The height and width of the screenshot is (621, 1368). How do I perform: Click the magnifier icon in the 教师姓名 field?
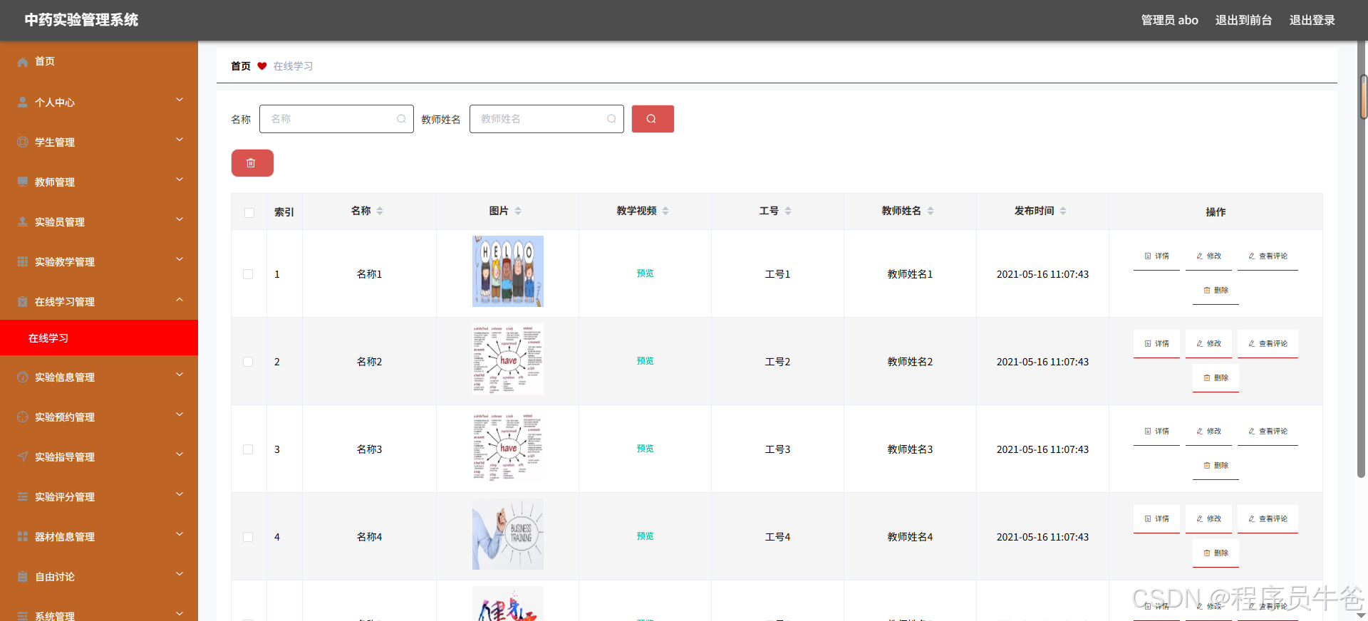pyautogui.click(x=612, y=119)
